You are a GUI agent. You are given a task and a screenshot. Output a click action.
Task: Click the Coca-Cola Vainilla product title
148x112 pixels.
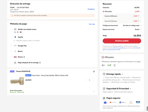coord(50,75)
